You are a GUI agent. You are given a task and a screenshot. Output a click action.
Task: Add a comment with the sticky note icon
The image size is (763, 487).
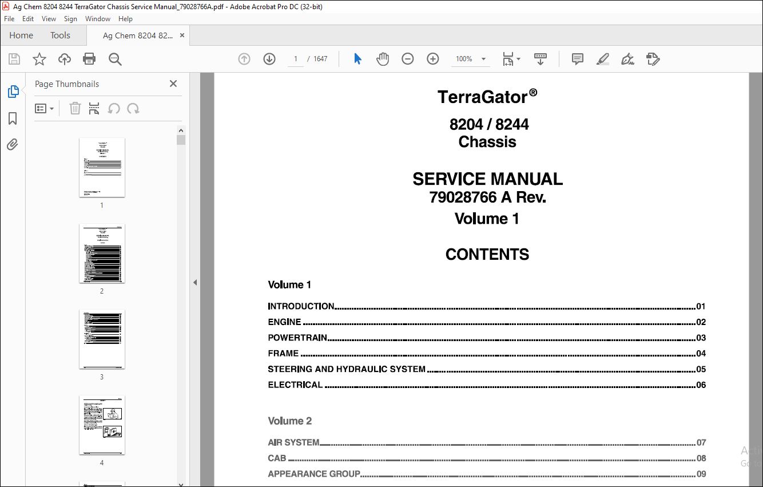coord(578,59)
